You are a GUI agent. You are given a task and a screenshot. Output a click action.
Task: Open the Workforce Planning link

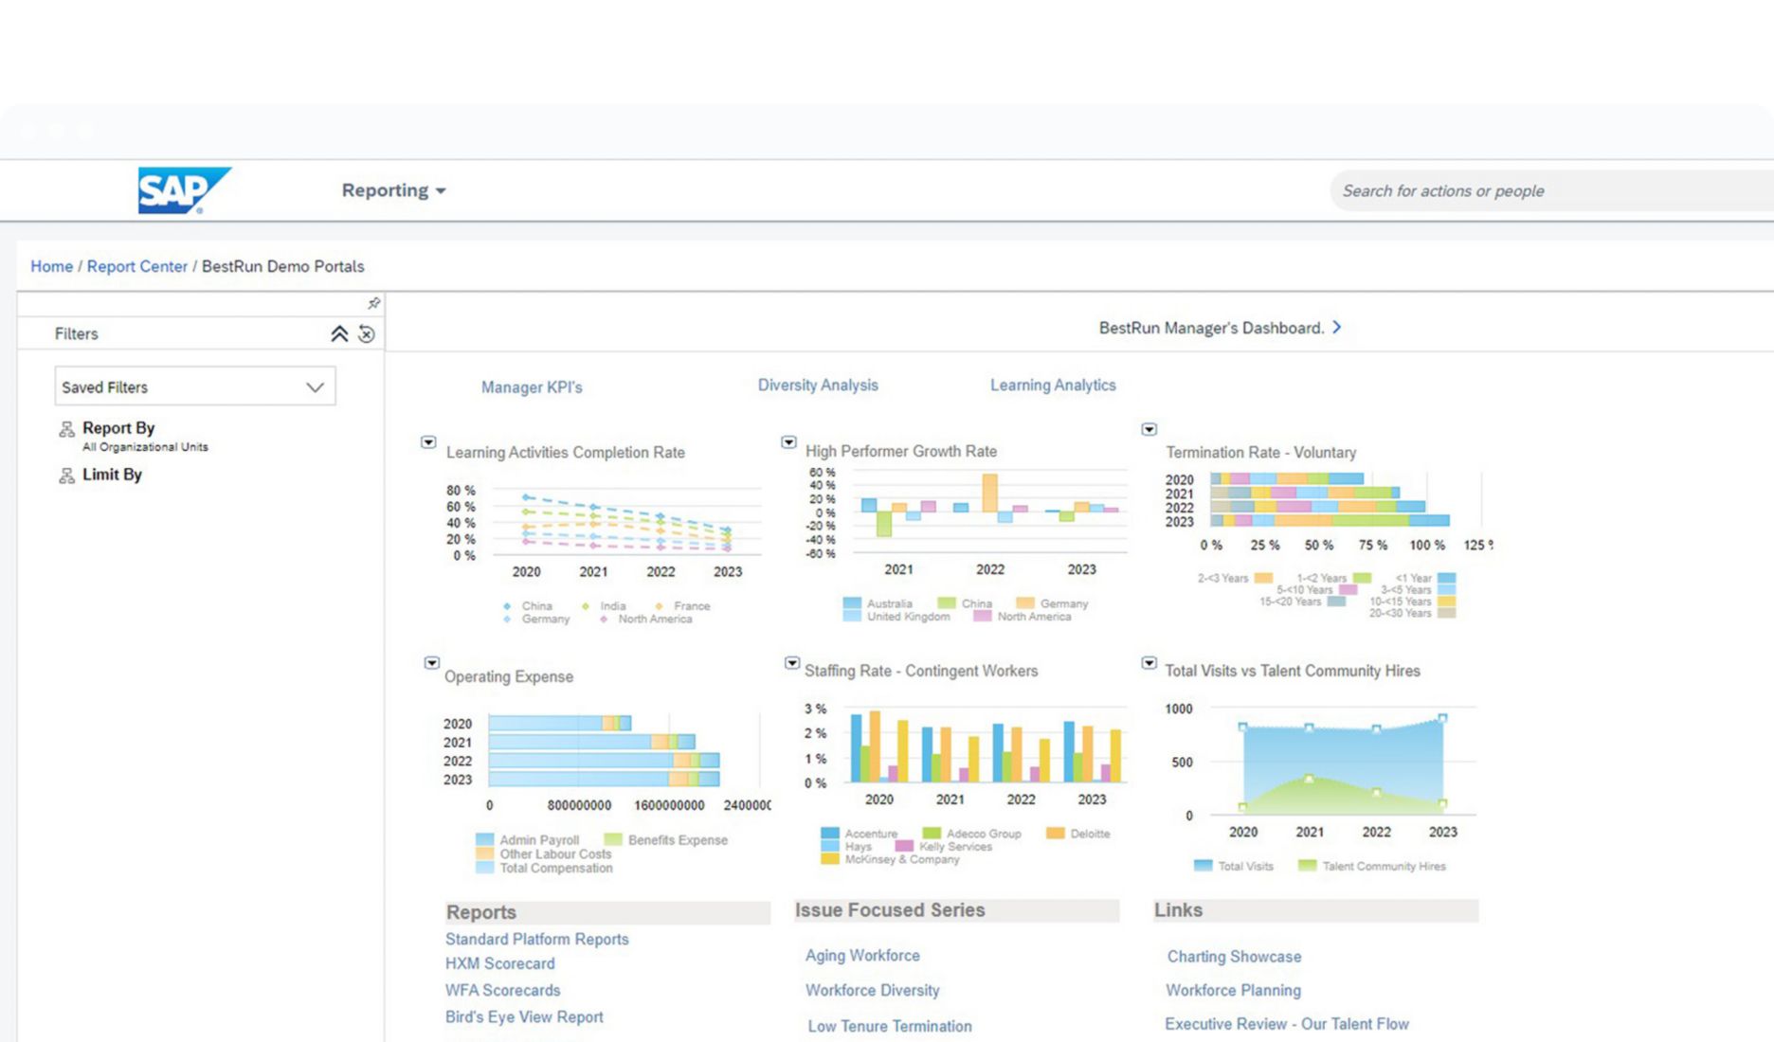[x=1233, y=990]
